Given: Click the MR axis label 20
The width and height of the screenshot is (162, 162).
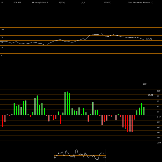Looking at the screenshot, I should [x=158, y=112].
